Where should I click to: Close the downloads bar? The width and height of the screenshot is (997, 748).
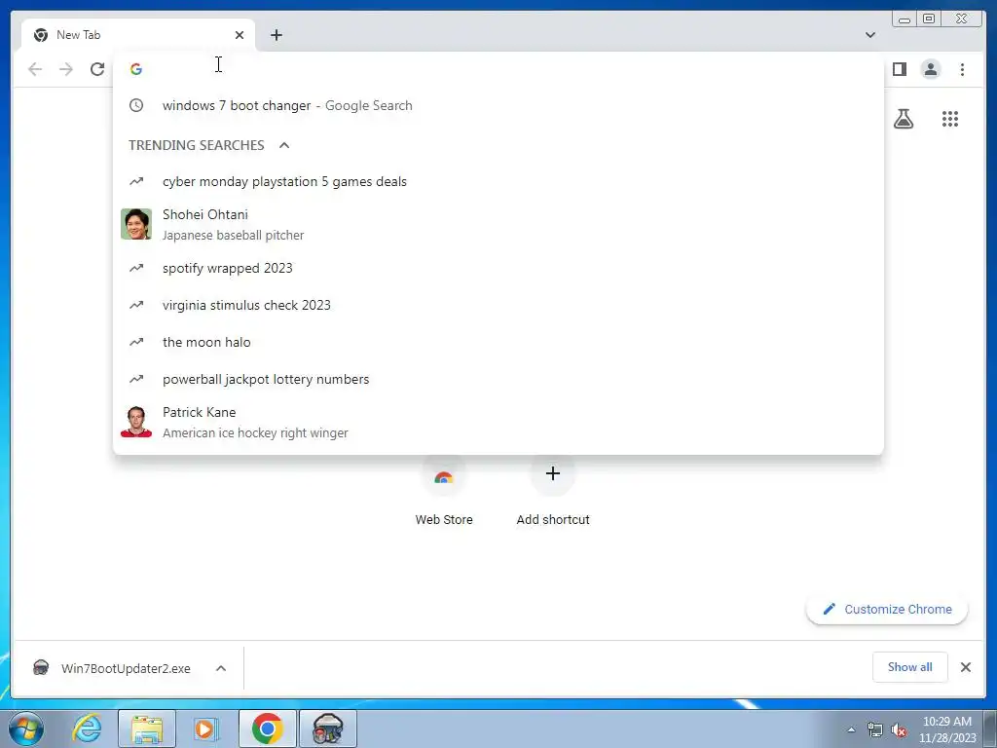click(x=965, y=667)
